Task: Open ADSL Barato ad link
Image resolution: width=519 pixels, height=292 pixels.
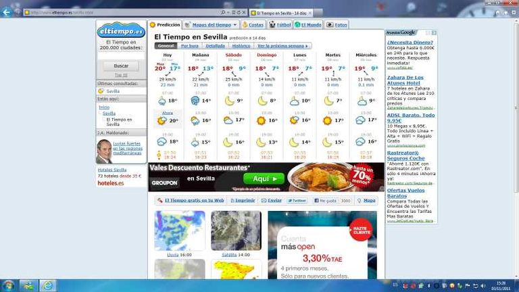Action: 411,118
